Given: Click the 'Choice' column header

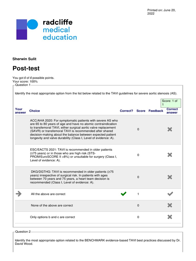Looking at the screenshot, I should point(34,111).
